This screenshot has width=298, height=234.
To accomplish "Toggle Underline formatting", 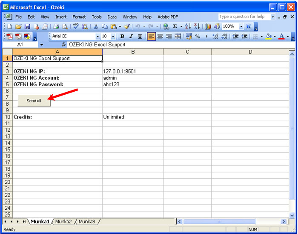I will [140, 37].
